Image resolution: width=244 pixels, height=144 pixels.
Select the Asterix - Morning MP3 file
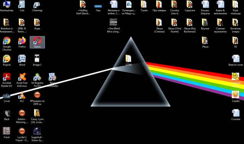[22, 117]
